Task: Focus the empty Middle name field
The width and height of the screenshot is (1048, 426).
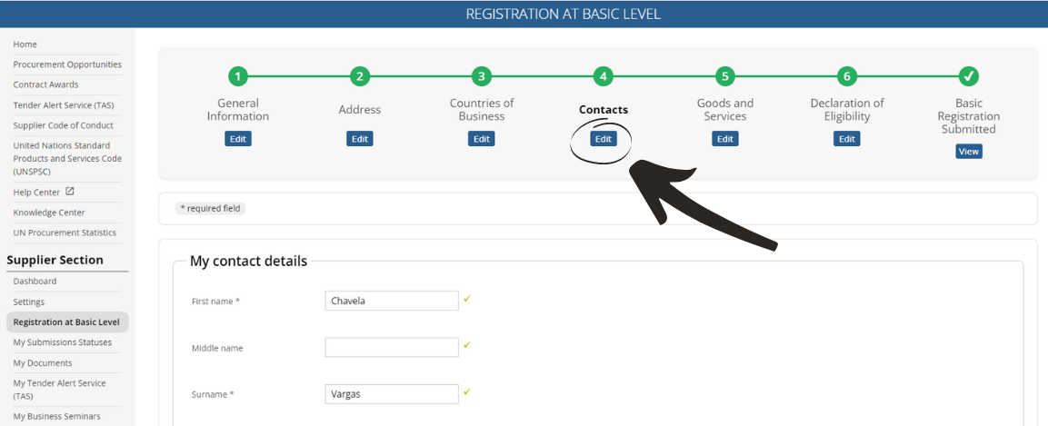Action: [392, 347]
